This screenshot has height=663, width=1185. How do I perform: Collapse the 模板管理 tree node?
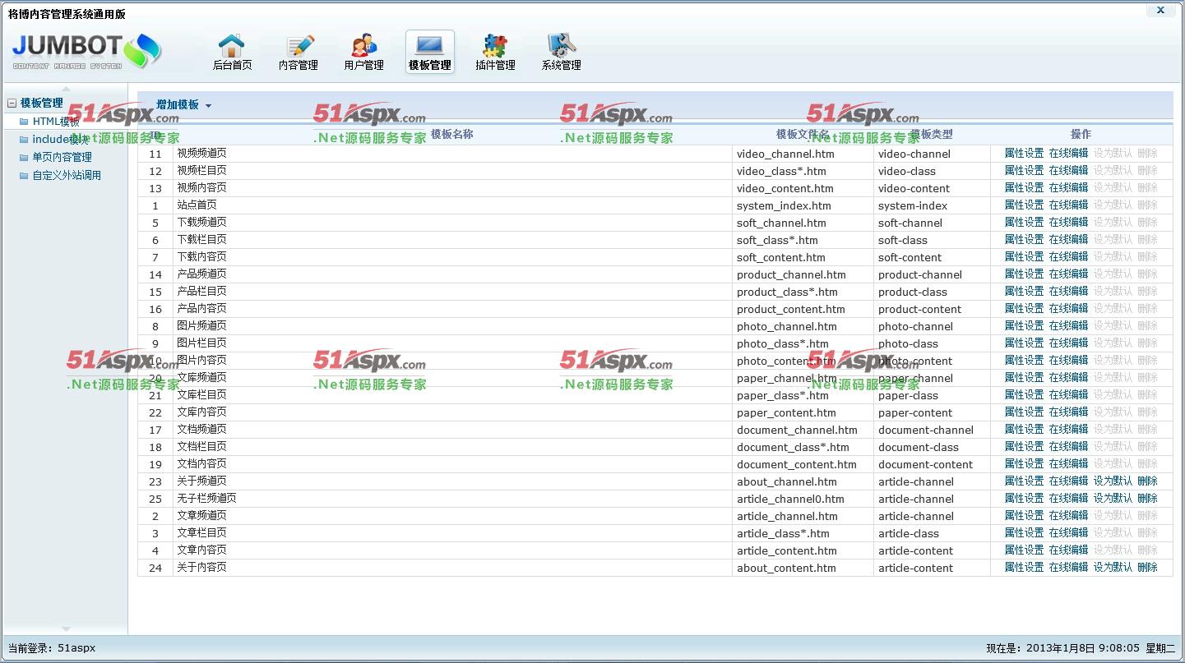[x=12, y=104]
